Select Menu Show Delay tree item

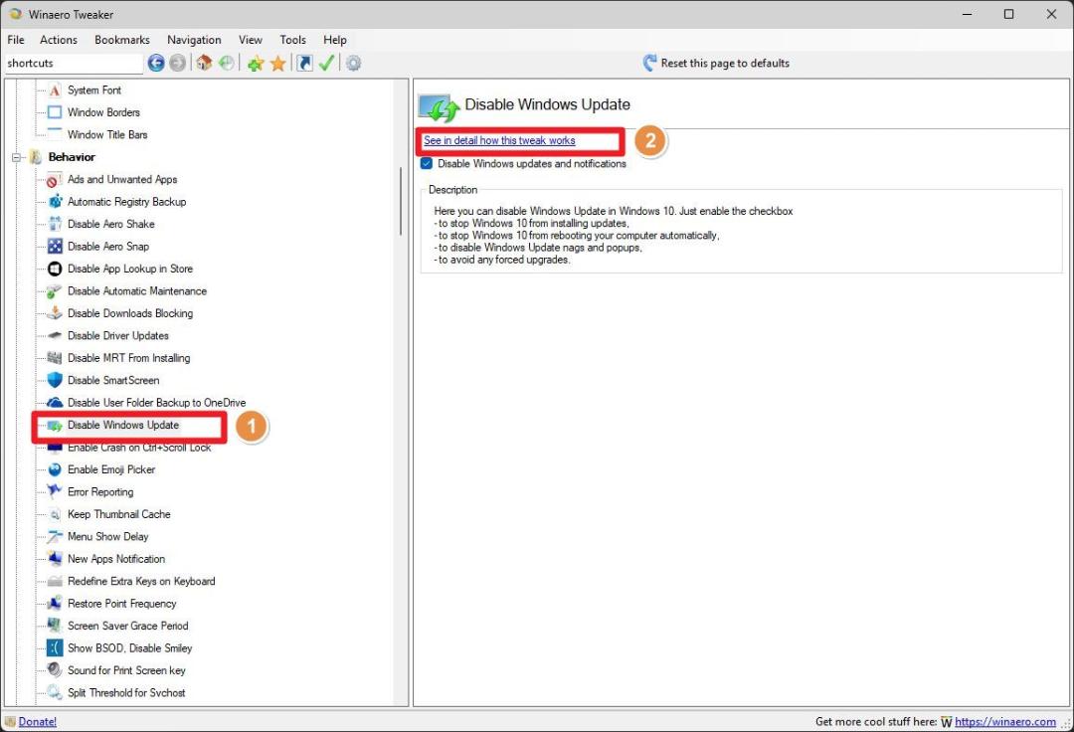tap(108, 537)
